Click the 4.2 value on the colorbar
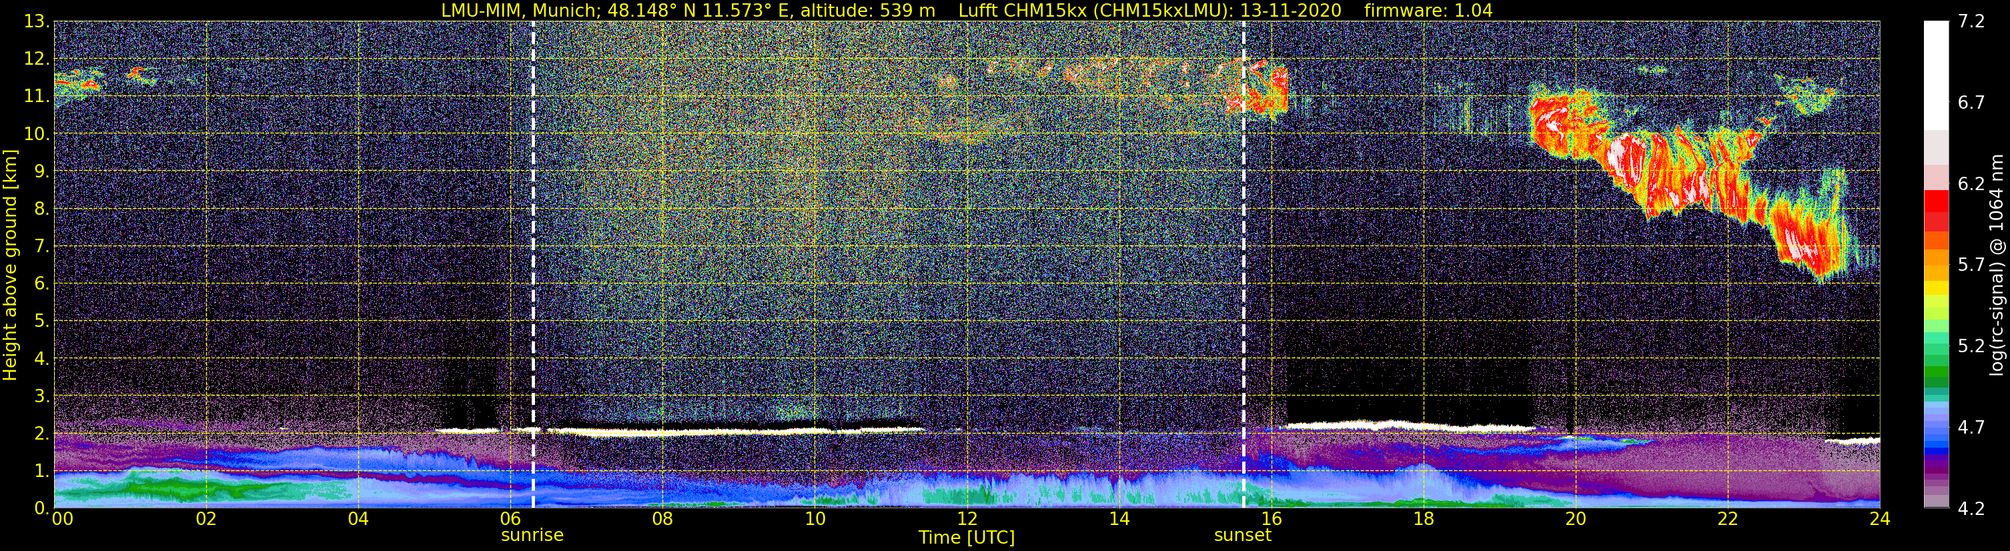 coord(1972,508)
